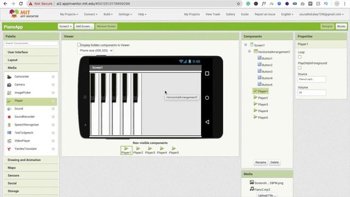Viewport: 350px width, 197px height.
Task: Bookmark this page with the star icon
Action: point(238,4)
